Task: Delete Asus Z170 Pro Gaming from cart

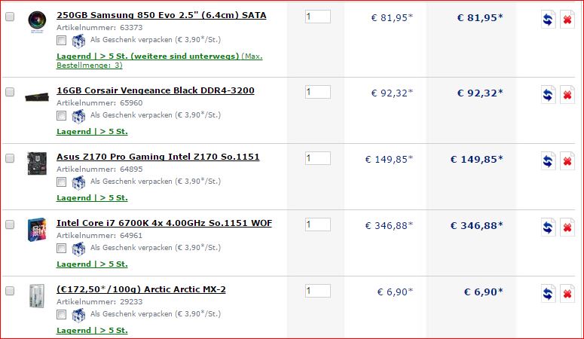Action: 567,161
